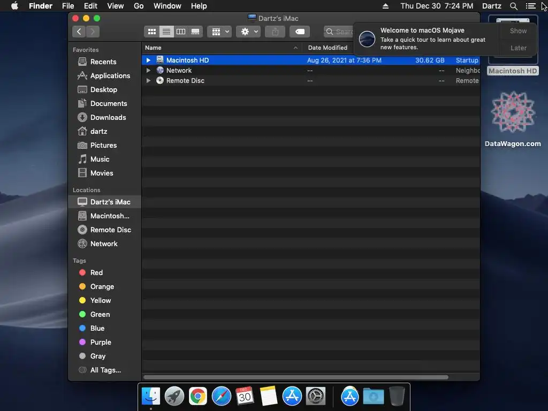Switch to gallery view in Finder toolbar
The height and width of the screenshot is (411, 548).
[195, 32]
